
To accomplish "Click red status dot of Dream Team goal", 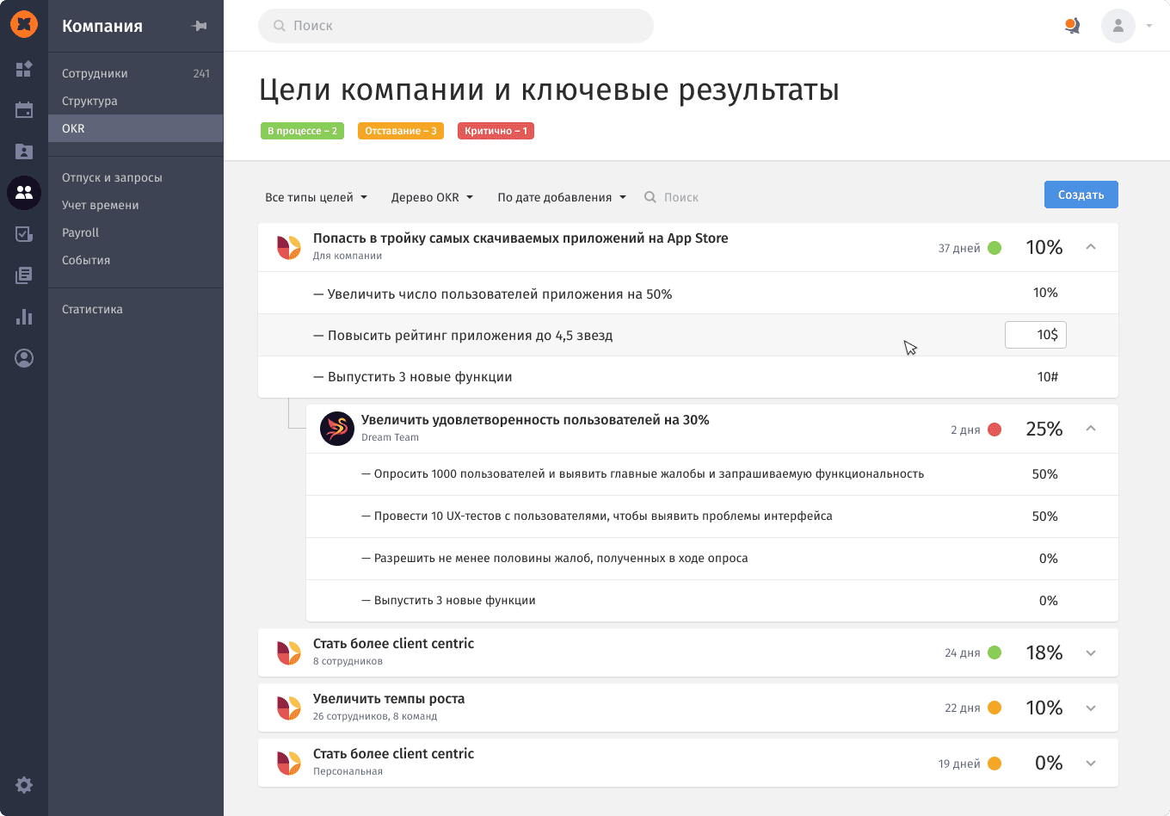I will pos(995,430).
